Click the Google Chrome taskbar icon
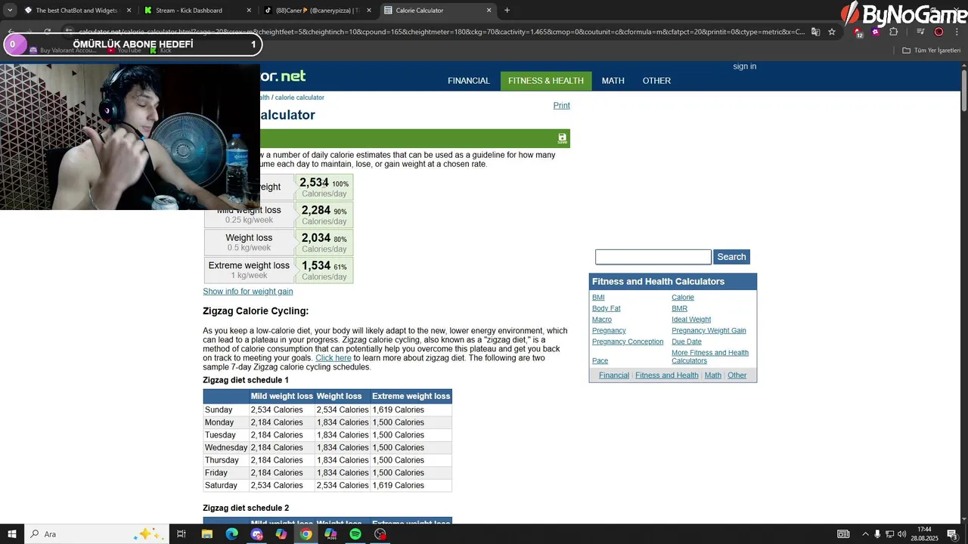This screenshot has height=544, width=968. tap(306, 534)
